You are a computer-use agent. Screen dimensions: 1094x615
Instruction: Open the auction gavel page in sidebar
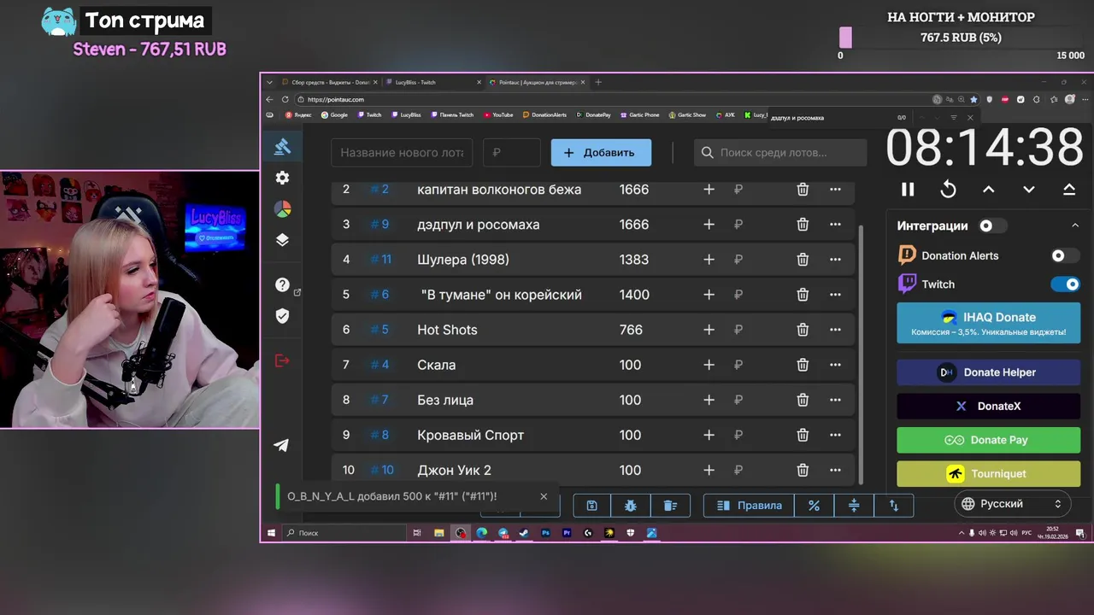[x=282, y=147]
